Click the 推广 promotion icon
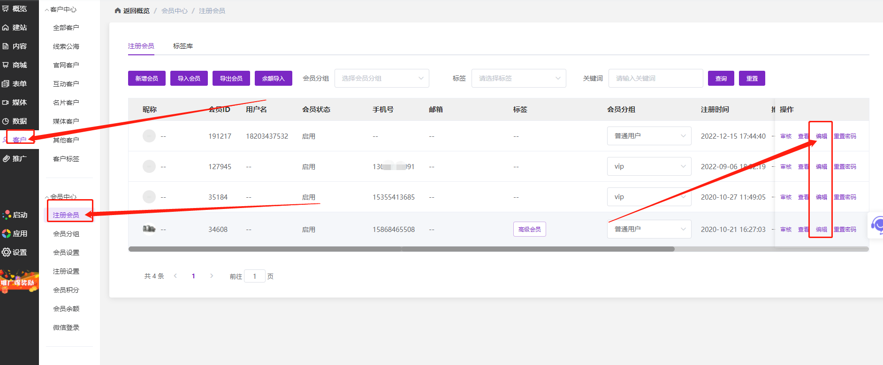This screenshot has width=883, height=365. pyautogui.click(x=6, y=159)
